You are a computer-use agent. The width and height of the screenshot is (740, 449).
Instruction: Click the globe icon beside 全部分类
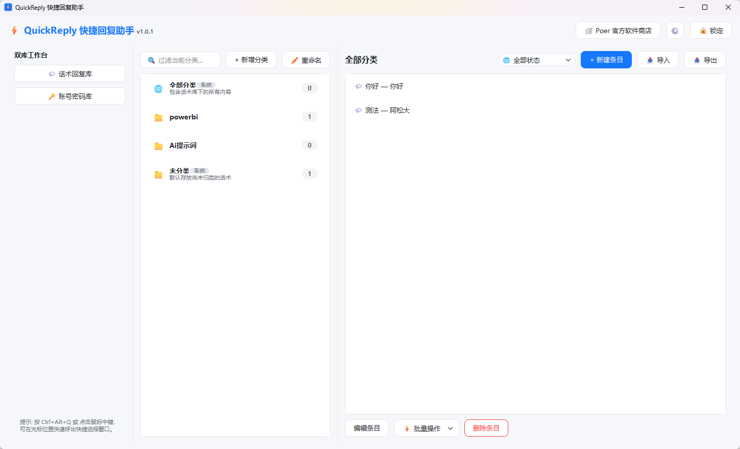[x=158, y=89]
